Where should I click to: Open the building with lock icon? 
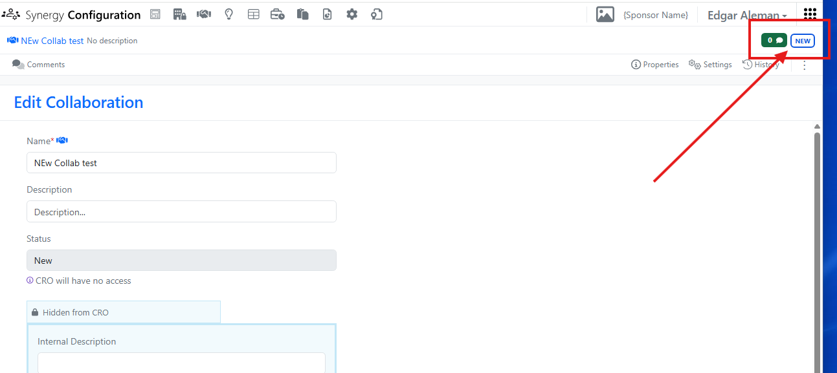tap(180, 14)
